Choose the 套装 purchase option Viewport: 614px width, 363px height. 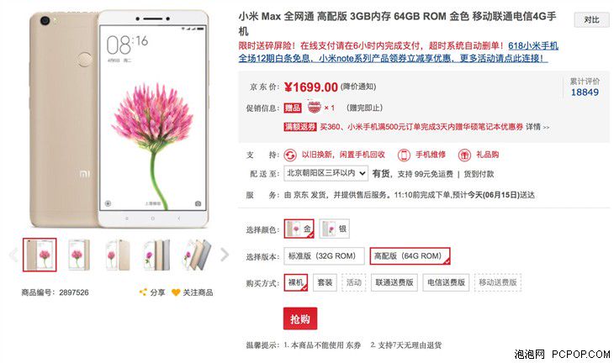coord(325,282)
